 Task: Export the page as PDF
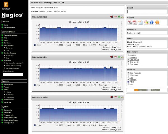tap(135, 23)
